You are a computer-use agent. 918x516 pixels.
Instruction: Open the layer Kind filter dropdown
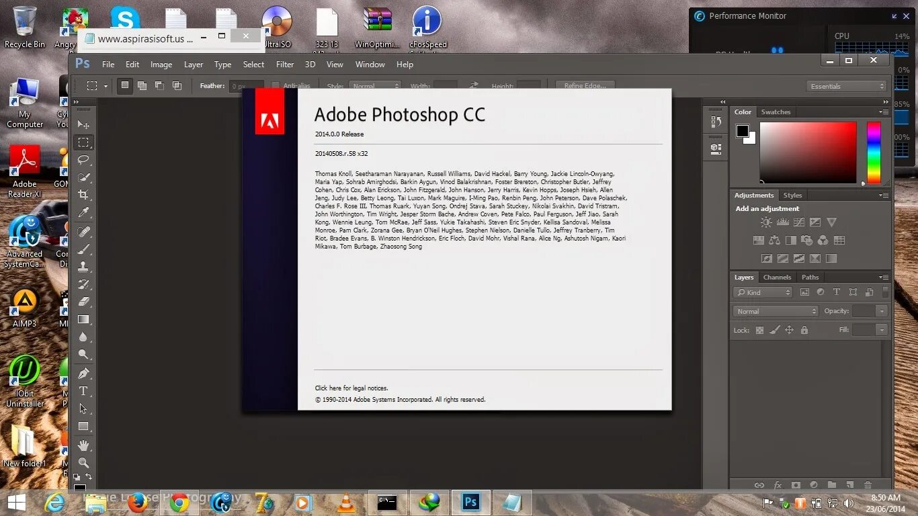[x=763, y=292]
